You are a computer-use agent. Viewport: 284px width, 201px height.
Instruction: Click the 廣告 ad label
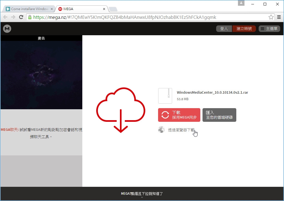41,38
